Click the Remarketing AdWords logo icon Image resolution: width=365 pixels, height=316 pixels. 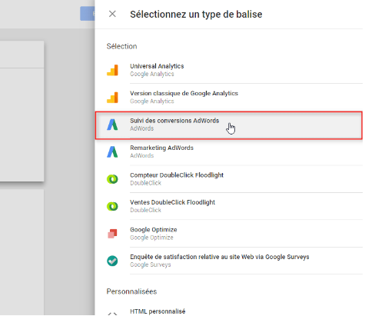point(112,151)
